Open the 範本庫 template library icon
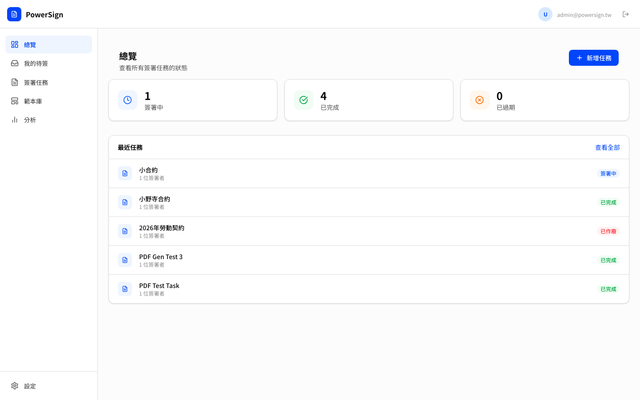 click(x=15, y=101)
